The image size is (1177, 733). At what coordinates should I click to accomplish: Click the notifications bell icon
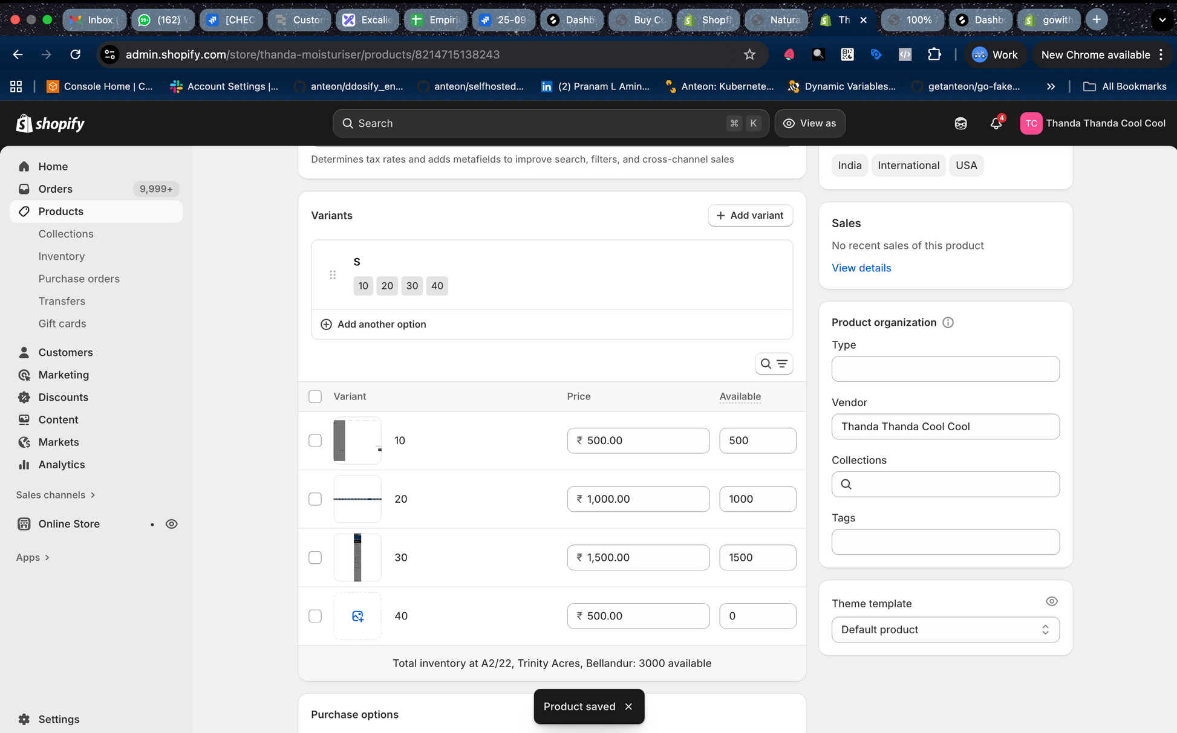click(996, 123)
